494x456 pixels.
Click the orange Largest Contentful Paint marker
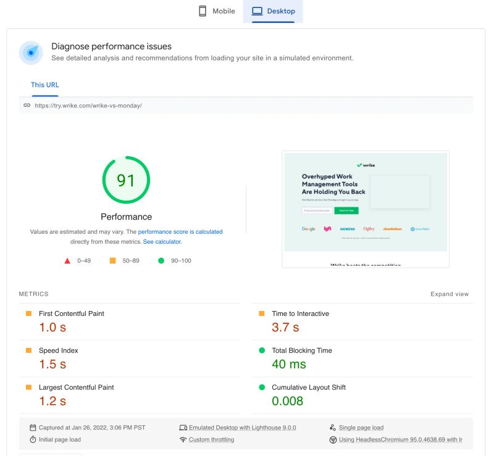click(28, 387)
